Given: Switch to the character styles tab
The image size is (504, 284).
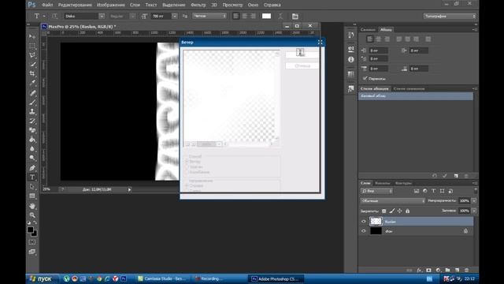Looking at the screenshot, I should coord(409,88).
